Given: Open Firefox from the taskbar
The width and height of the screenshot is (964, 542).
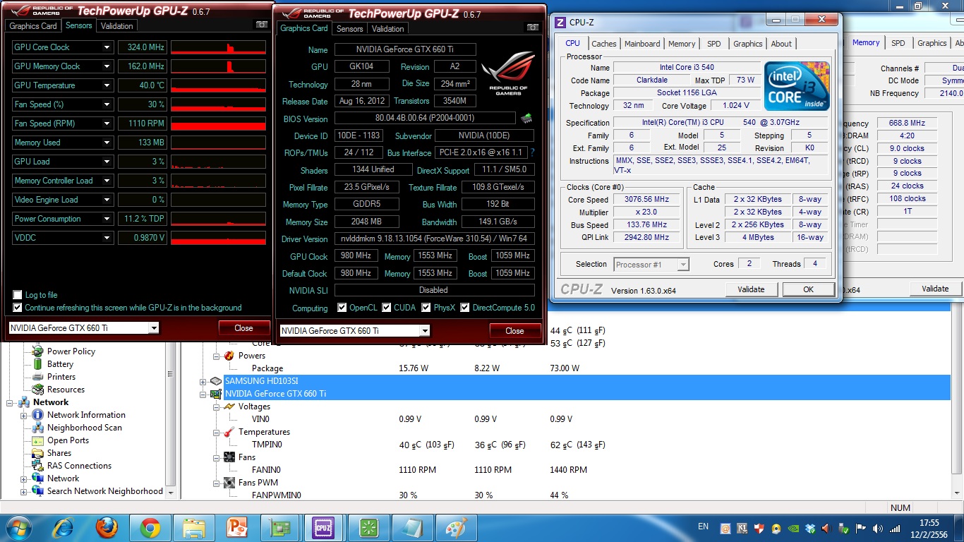Looking at the screenshot, I should coord(107,528).
